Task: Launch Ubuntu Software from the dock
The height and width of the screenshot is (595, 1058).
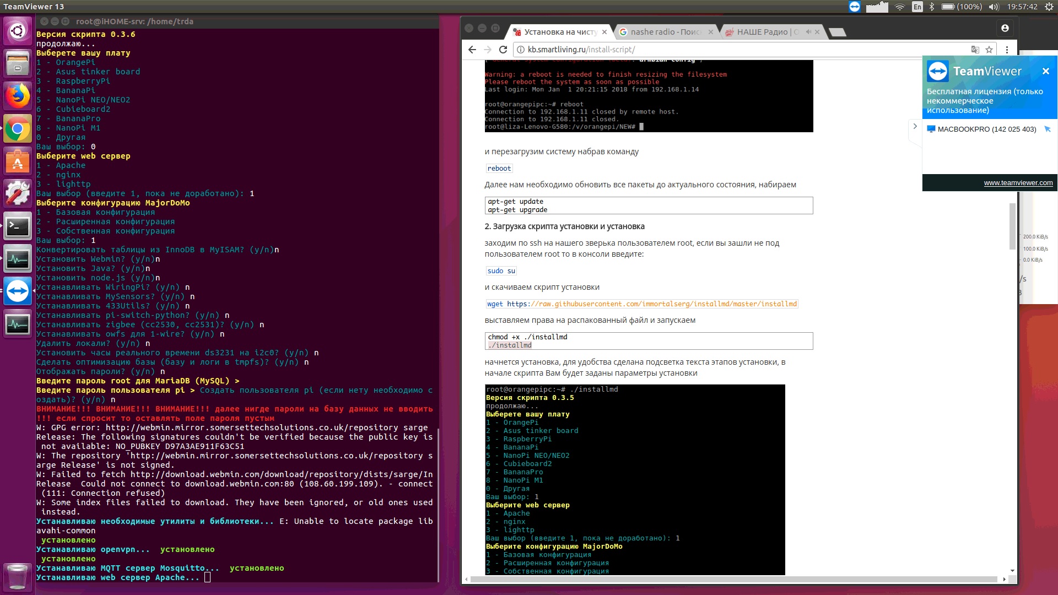Action: pyautogui.click(x=18, y=161)
